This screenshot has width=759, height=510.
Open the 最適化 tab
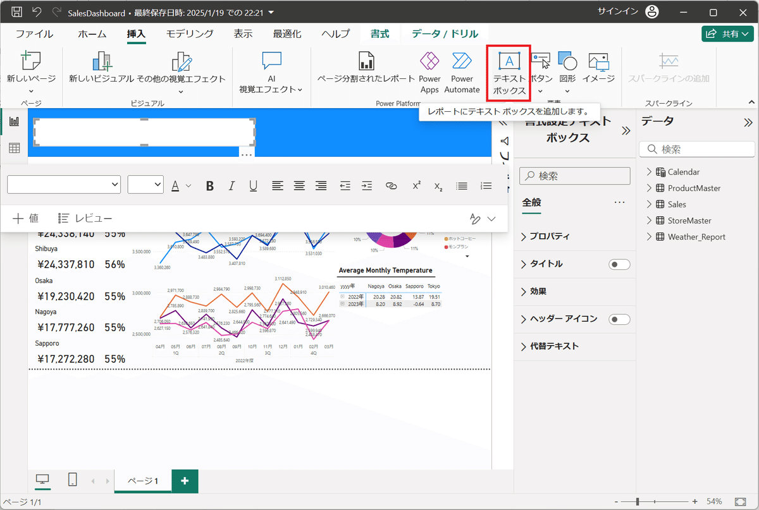point(287,34)
